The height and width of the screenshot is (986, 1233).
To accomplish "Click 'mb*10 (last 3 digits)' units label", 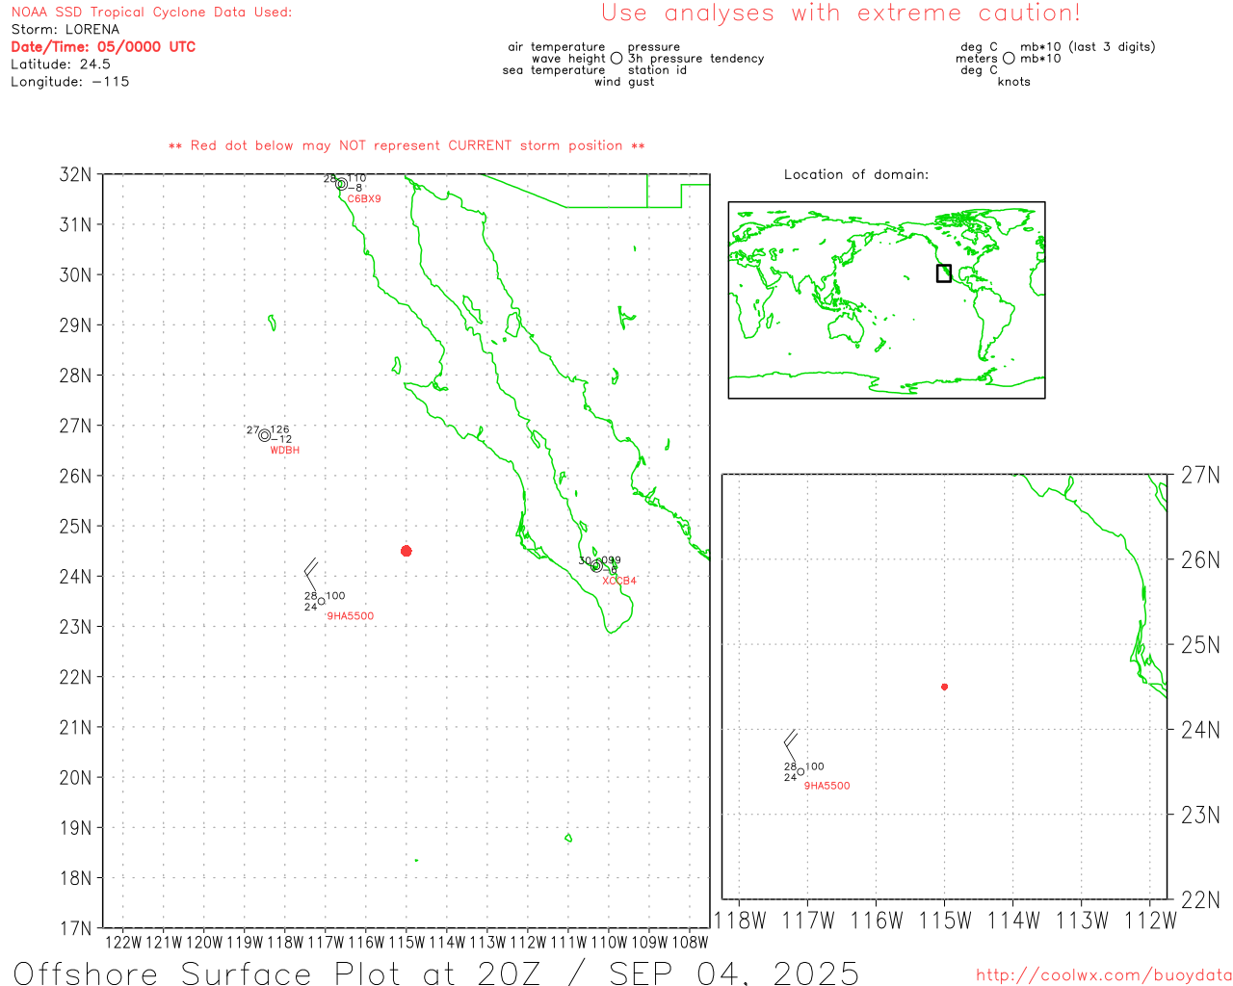I will (x=1088, y=47).
